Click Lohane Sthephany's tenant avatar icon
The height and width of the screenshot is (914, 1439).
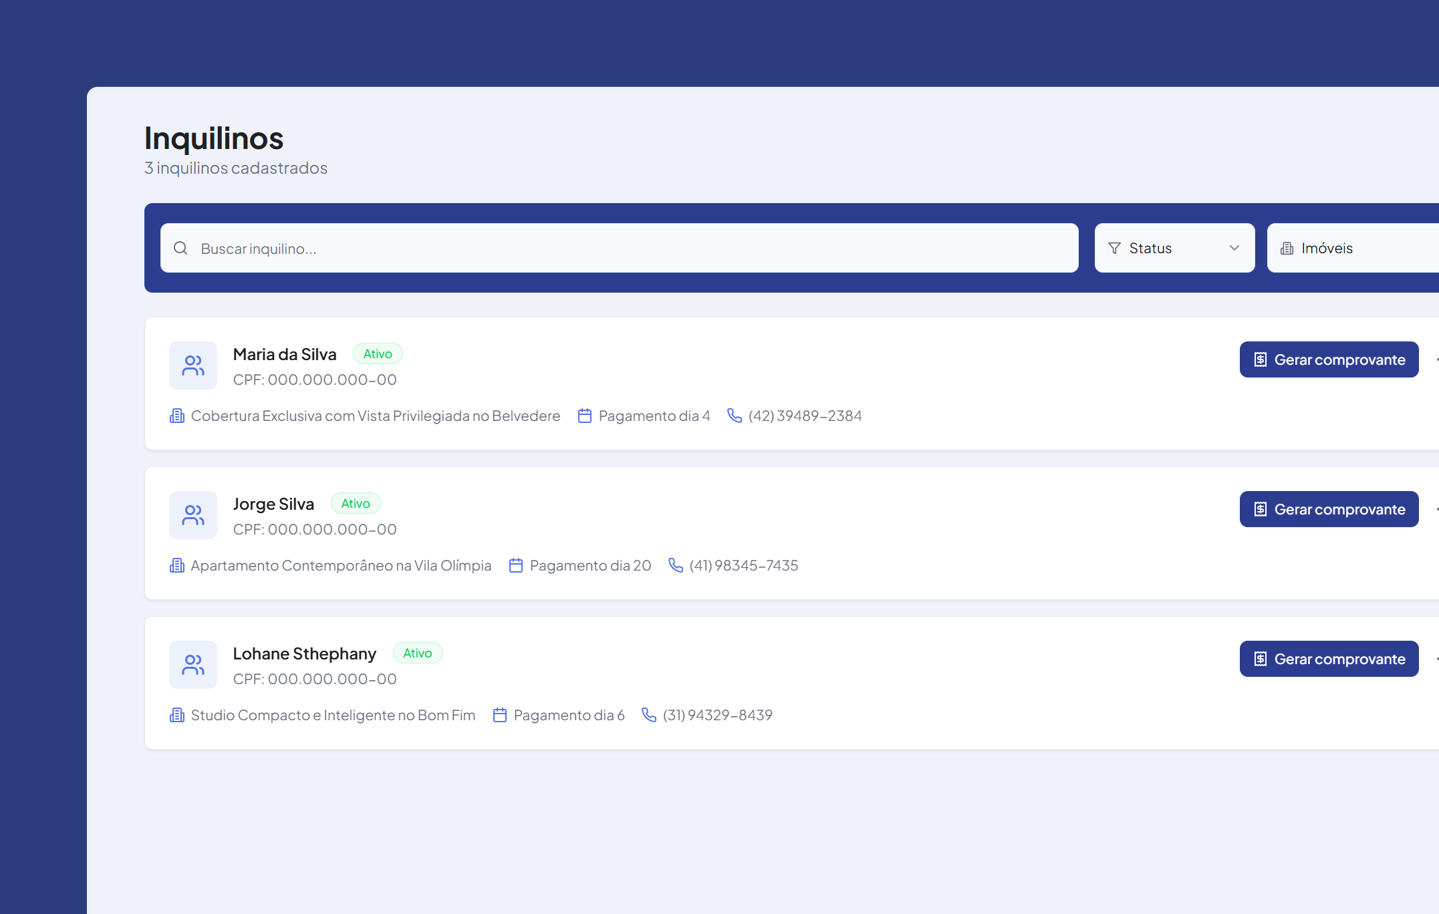[x=193, y=665]
